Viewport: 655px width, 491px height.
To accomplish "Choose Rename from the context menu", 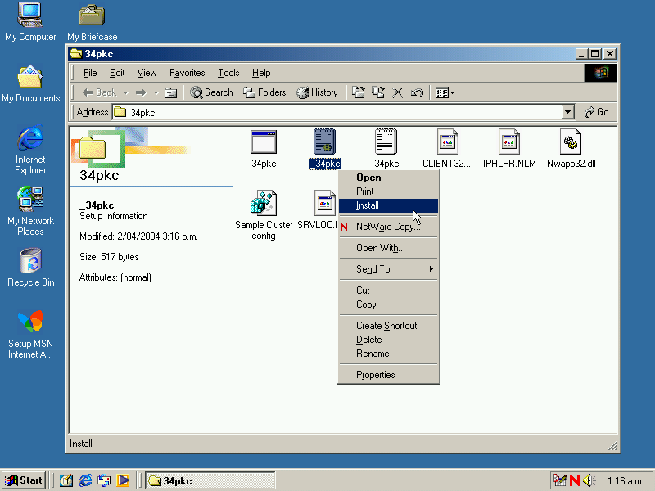I will click(x=388, y=354).
